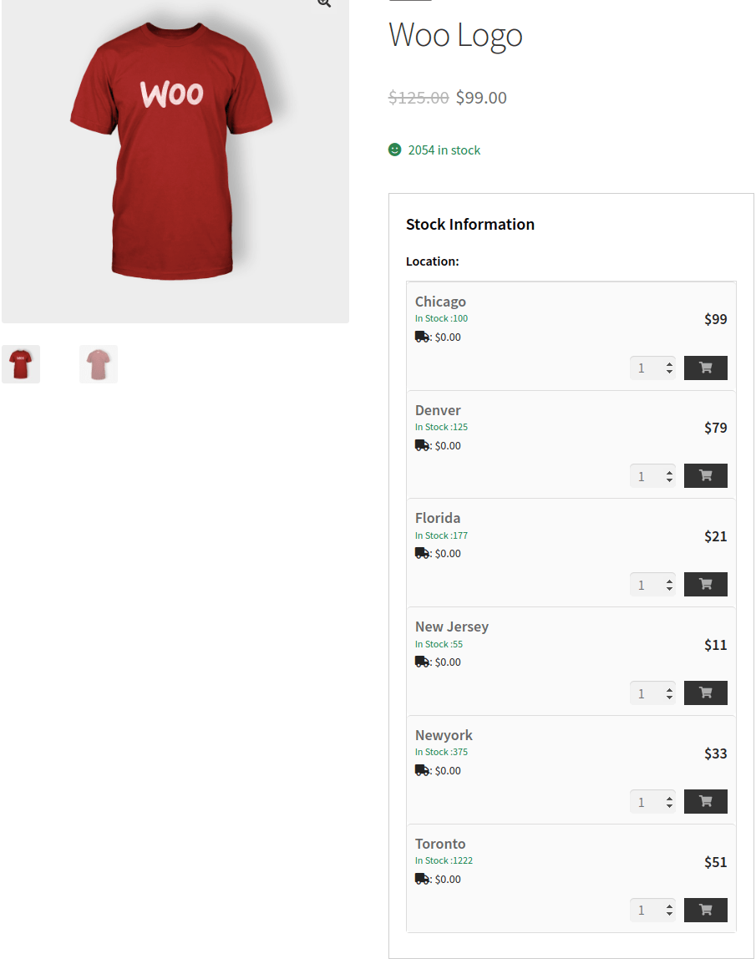
Task: Click the Chicago shipping truck icon
Action: (x=422, y=337)
